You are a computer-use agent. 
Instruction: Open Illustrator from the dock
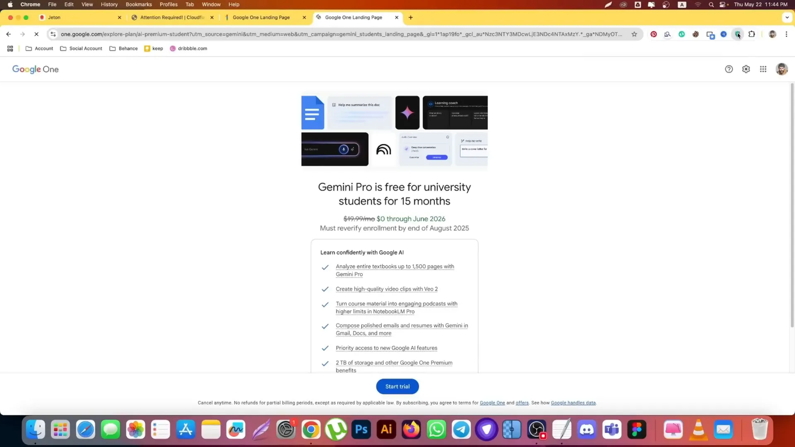click(386, 430)
